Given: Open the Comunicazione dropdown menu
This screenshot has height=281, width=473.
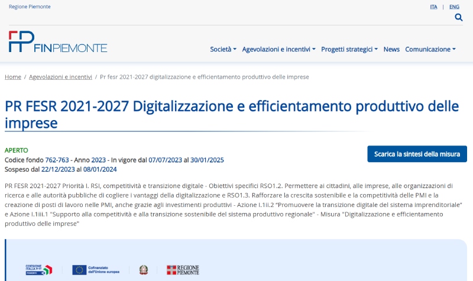Looking at the screenshot, I should (x=430, y=49).
